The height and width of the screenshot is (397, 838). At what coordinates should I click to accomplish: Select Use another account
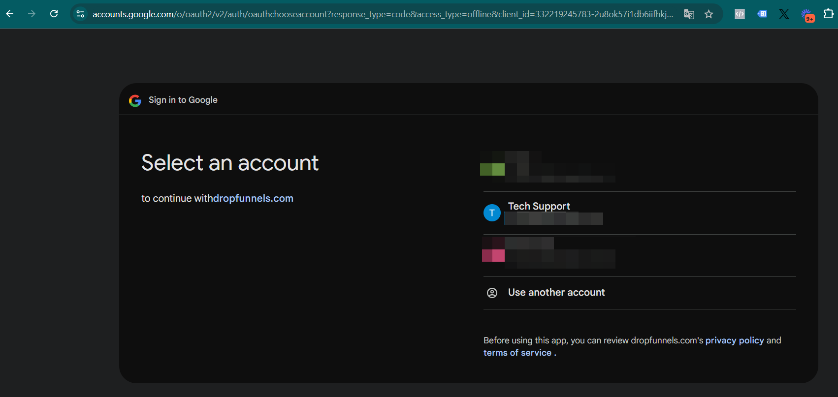click(640, 293)
